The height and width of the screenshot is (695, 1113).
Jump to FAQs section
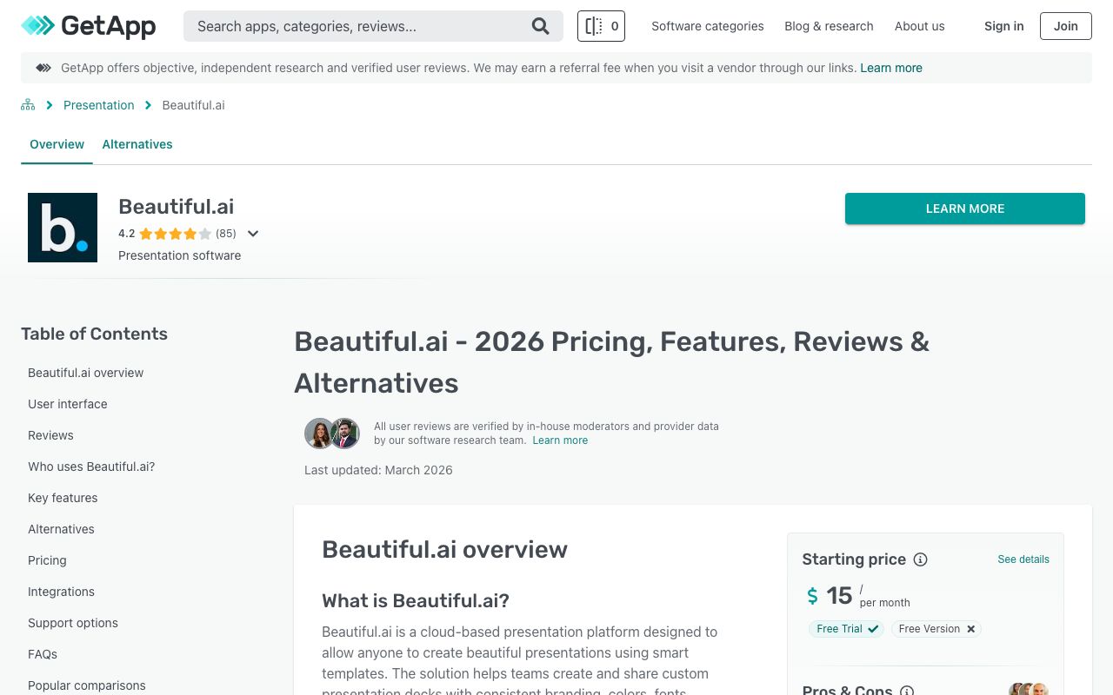(43, 654)
